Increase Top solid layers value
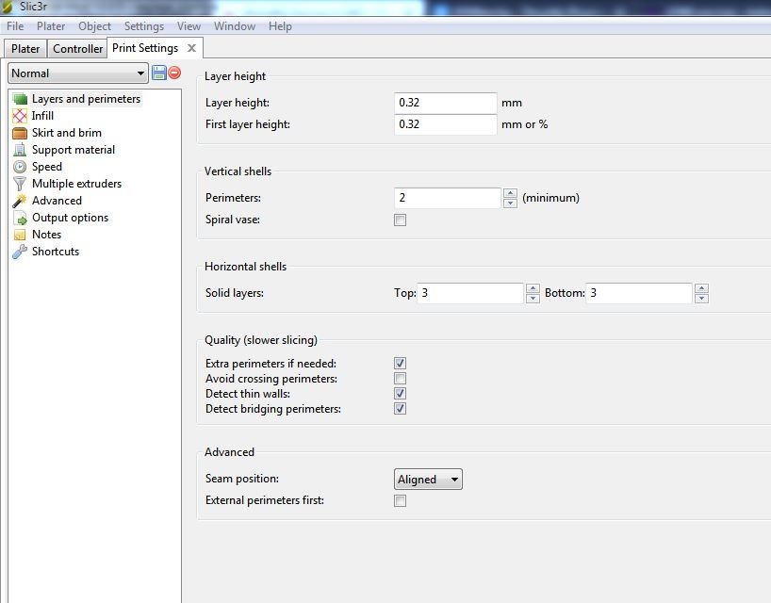The width and height of the screenshot is (771, 603). point(533,288)
